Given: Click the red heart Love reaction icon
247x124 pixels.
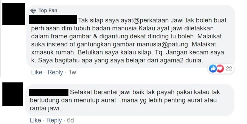Looking at the screenshot, I should 220,68.
